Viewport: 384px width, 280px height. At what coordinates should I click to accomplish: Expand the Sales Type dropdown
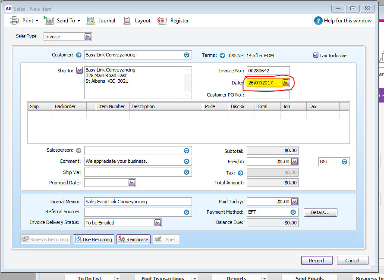pos(88,37)
